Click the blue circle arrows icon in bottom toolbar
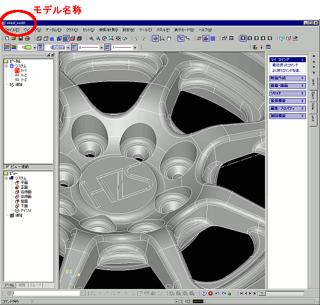Image resolution: width=320 pixels, height=305 pixels. pos(204,293)
